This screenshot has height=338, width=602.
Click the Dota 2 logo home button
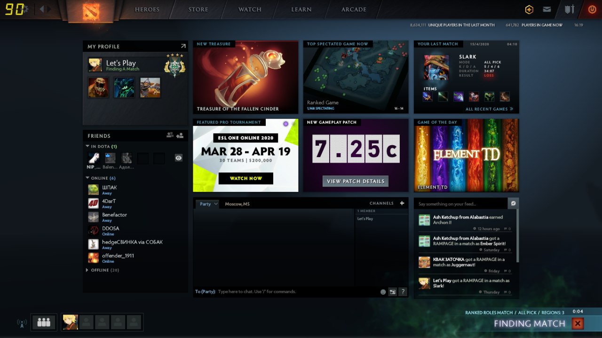[91, 11]
